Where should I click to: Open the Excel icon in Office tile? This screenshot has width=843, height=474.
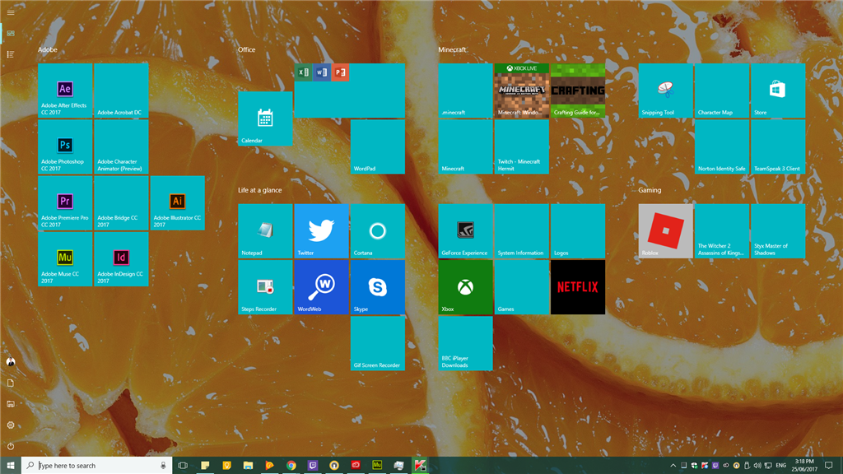[x=303, y=72]
